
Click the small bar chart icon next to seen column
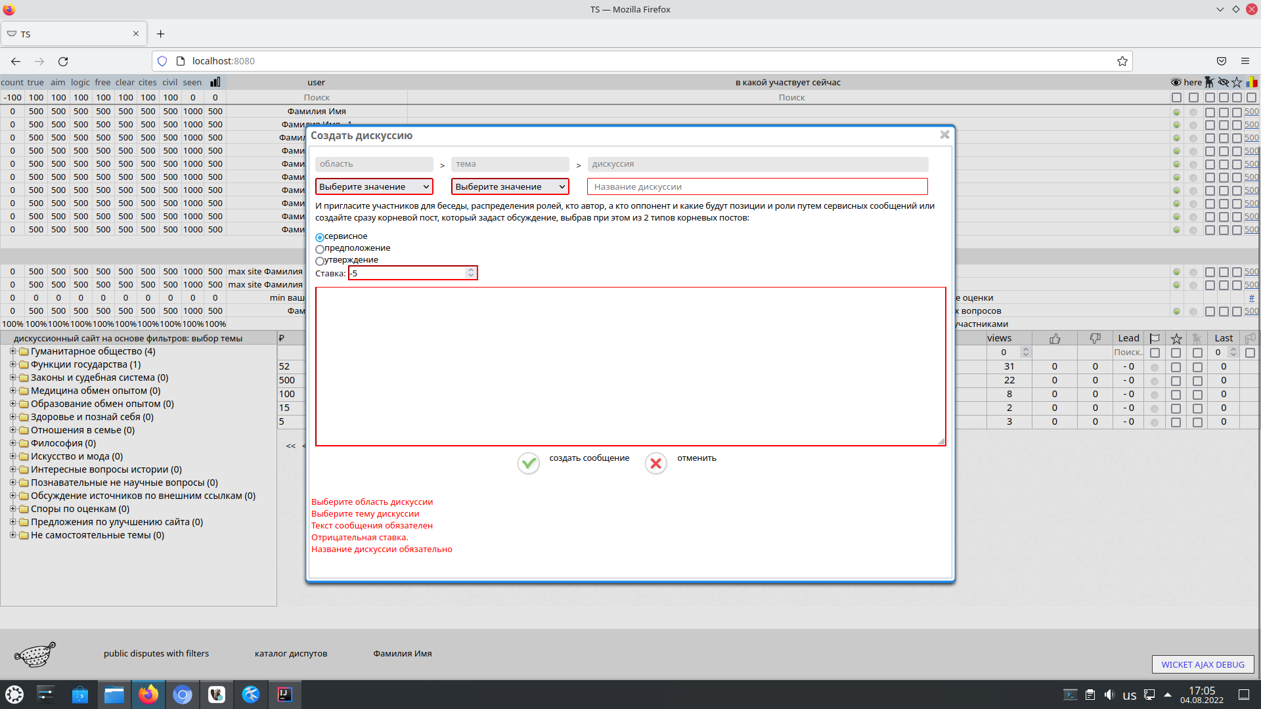pyautogui.click(x=215, y=82)
